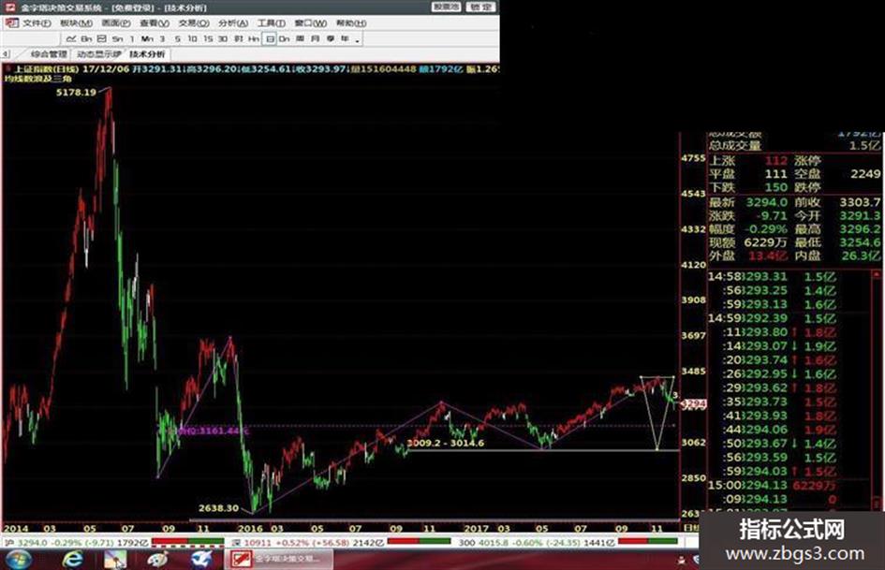Viewport: 885px width, 570px height.
Task: Click the 2638.30 low price label
Action: point(218,508)
